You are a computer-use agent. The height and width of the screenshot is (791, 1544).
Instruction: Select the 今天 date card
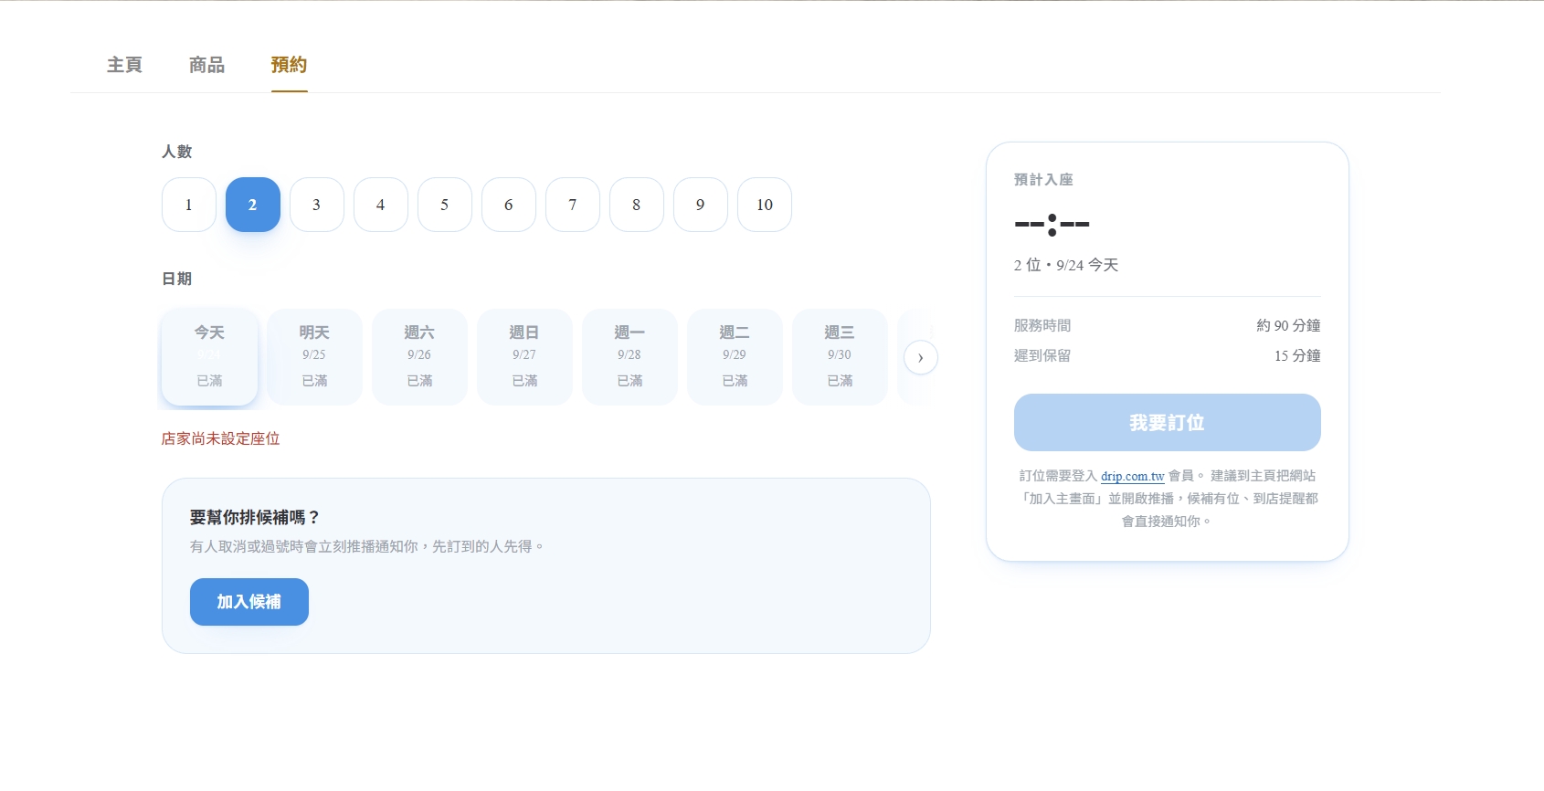209,356
